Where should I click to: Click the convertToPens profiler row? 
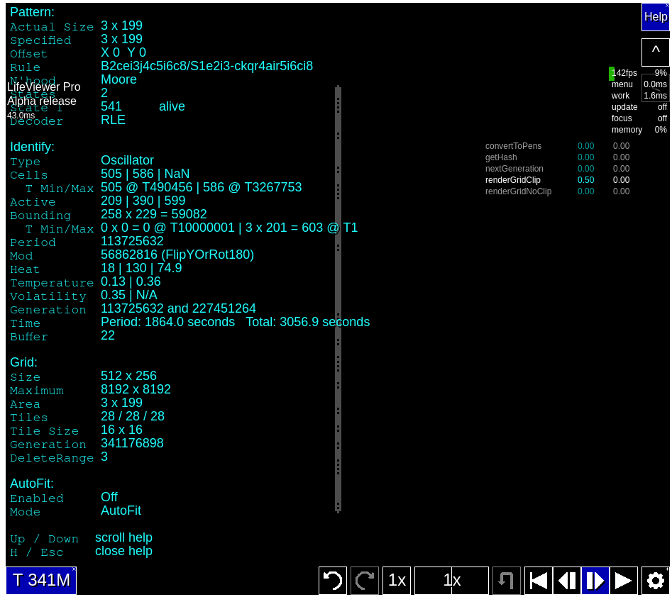tap(557, 146)
